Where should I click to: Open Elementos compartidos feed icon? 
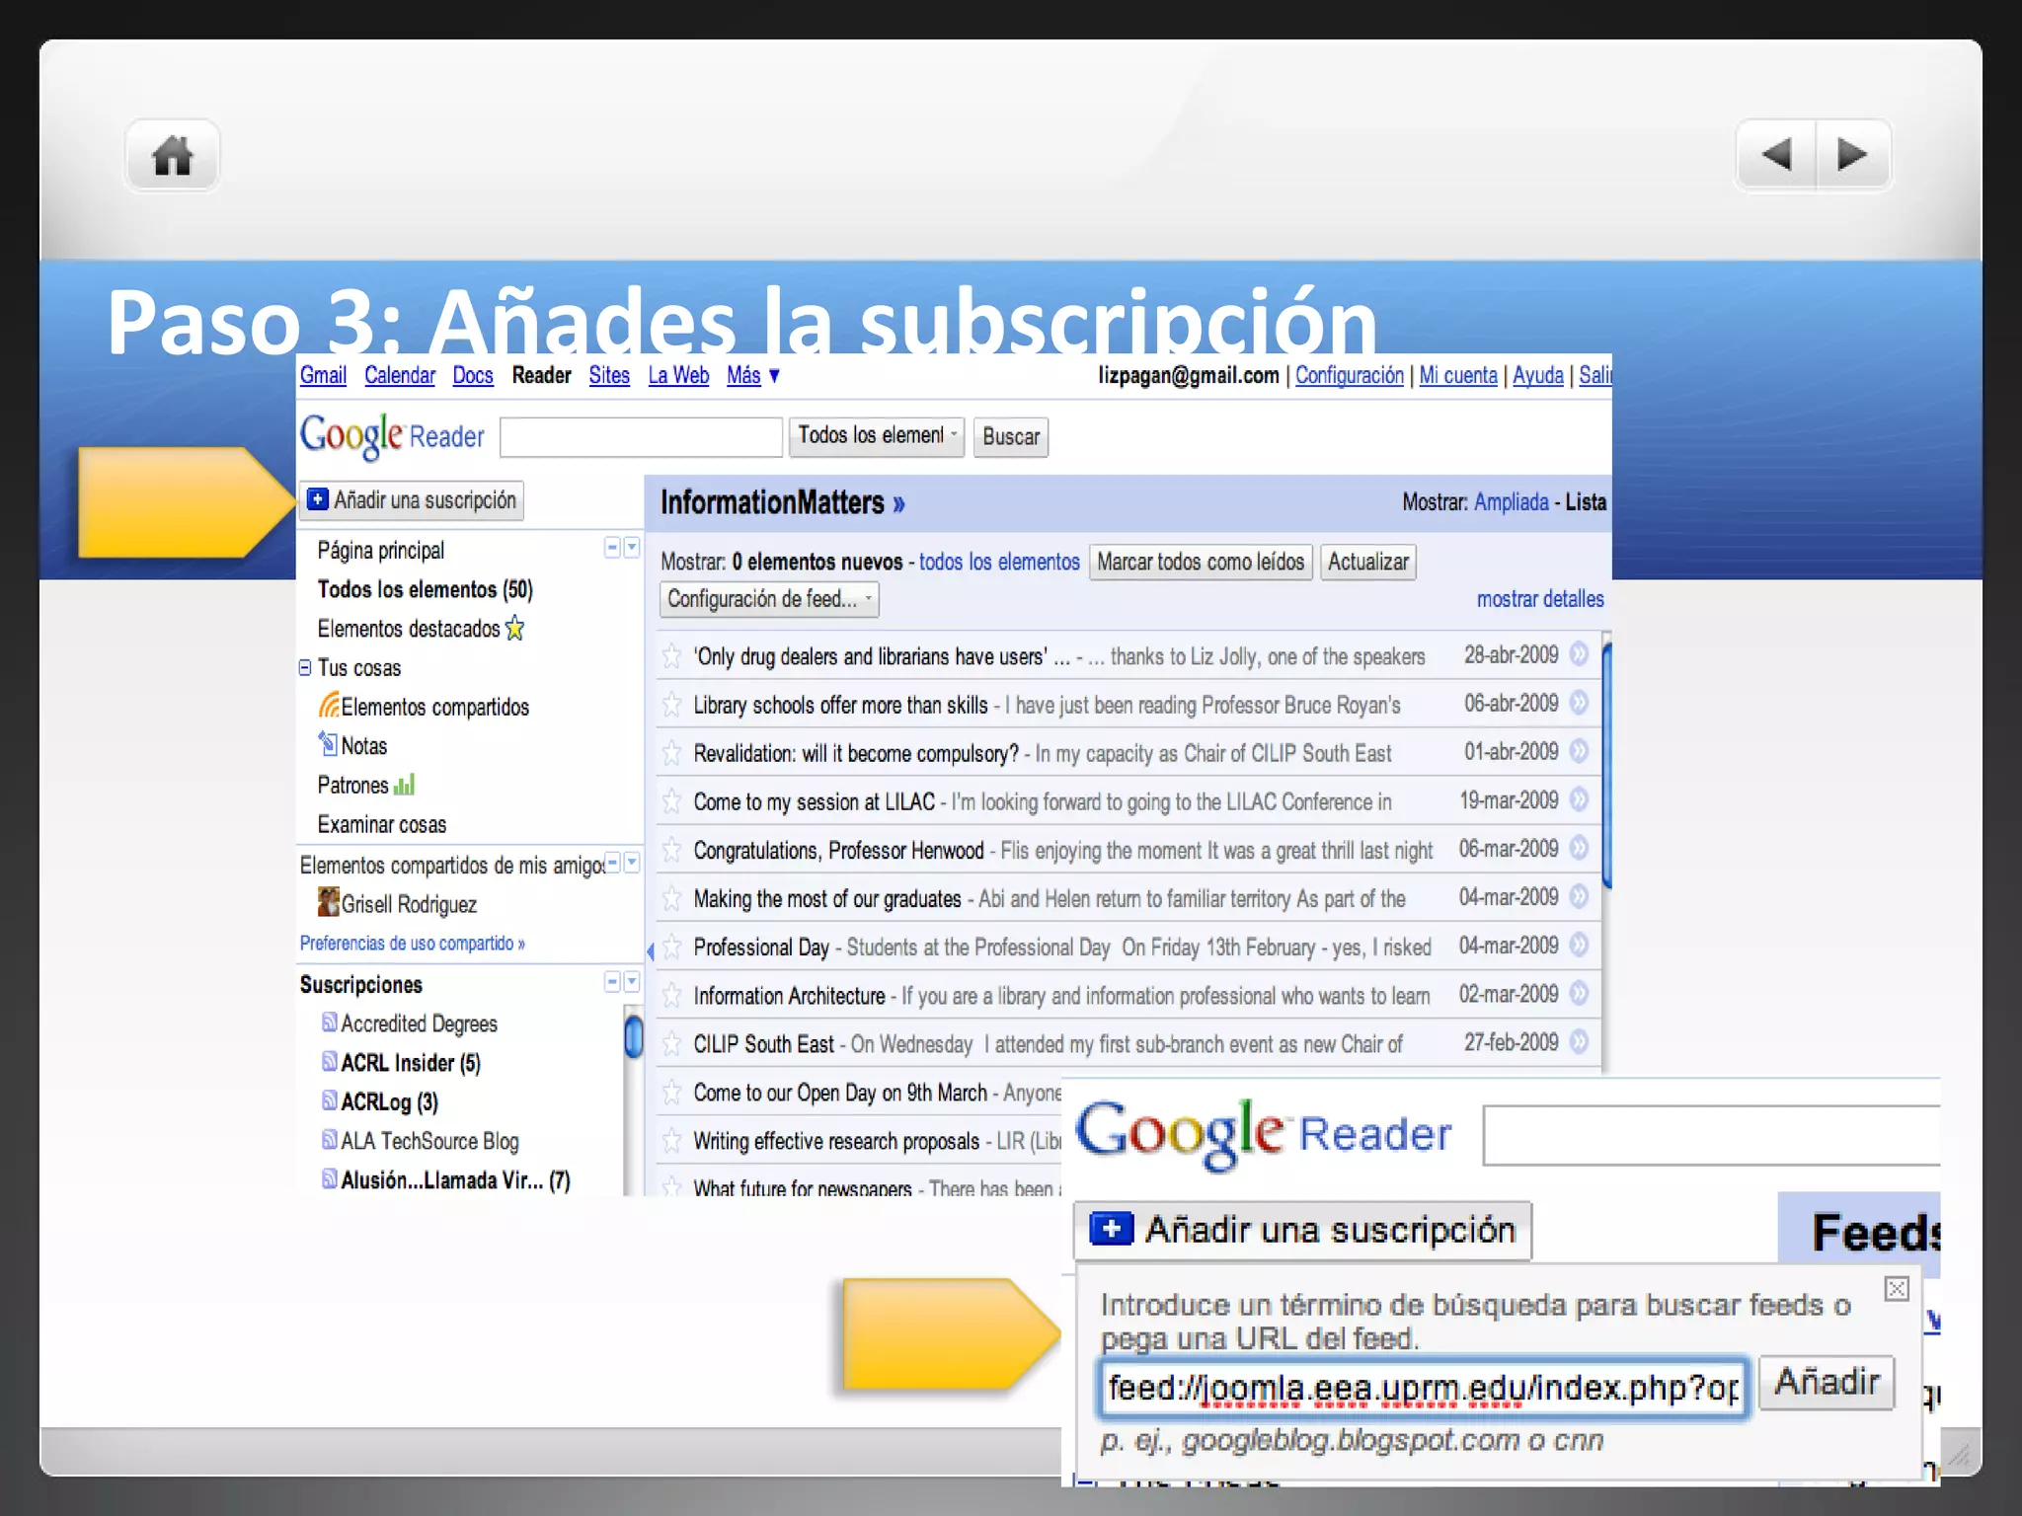click(329, 705)
